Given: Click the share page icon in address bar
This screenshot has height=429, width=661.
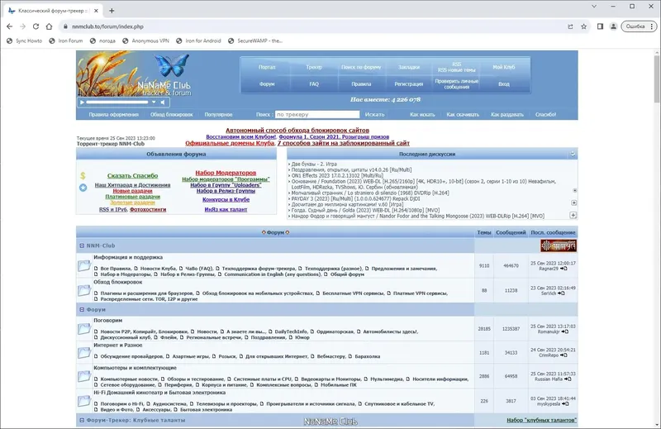Looking at the screenshot, I should 570,26.
